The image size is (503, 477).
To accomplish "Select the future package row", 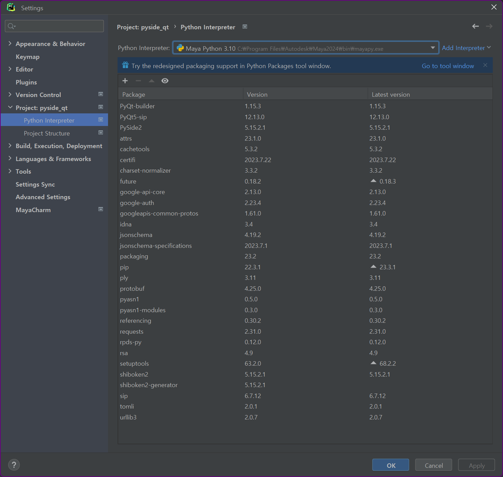I will [x=305, y=181].
